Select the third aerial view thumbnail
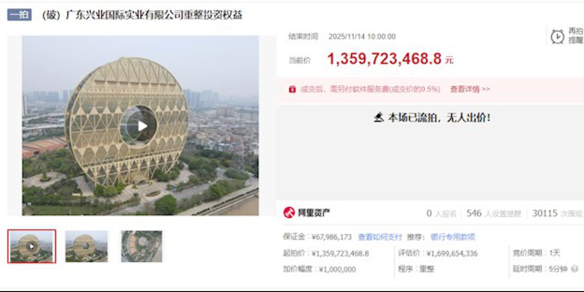The width and height of the screenshot is (584, 292). (142, 246)
